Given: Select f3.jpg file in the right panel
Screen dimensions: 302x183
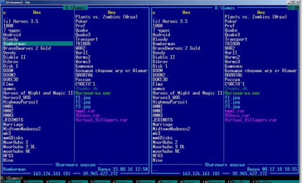Looking at the screenshot, I should (232, 107).
